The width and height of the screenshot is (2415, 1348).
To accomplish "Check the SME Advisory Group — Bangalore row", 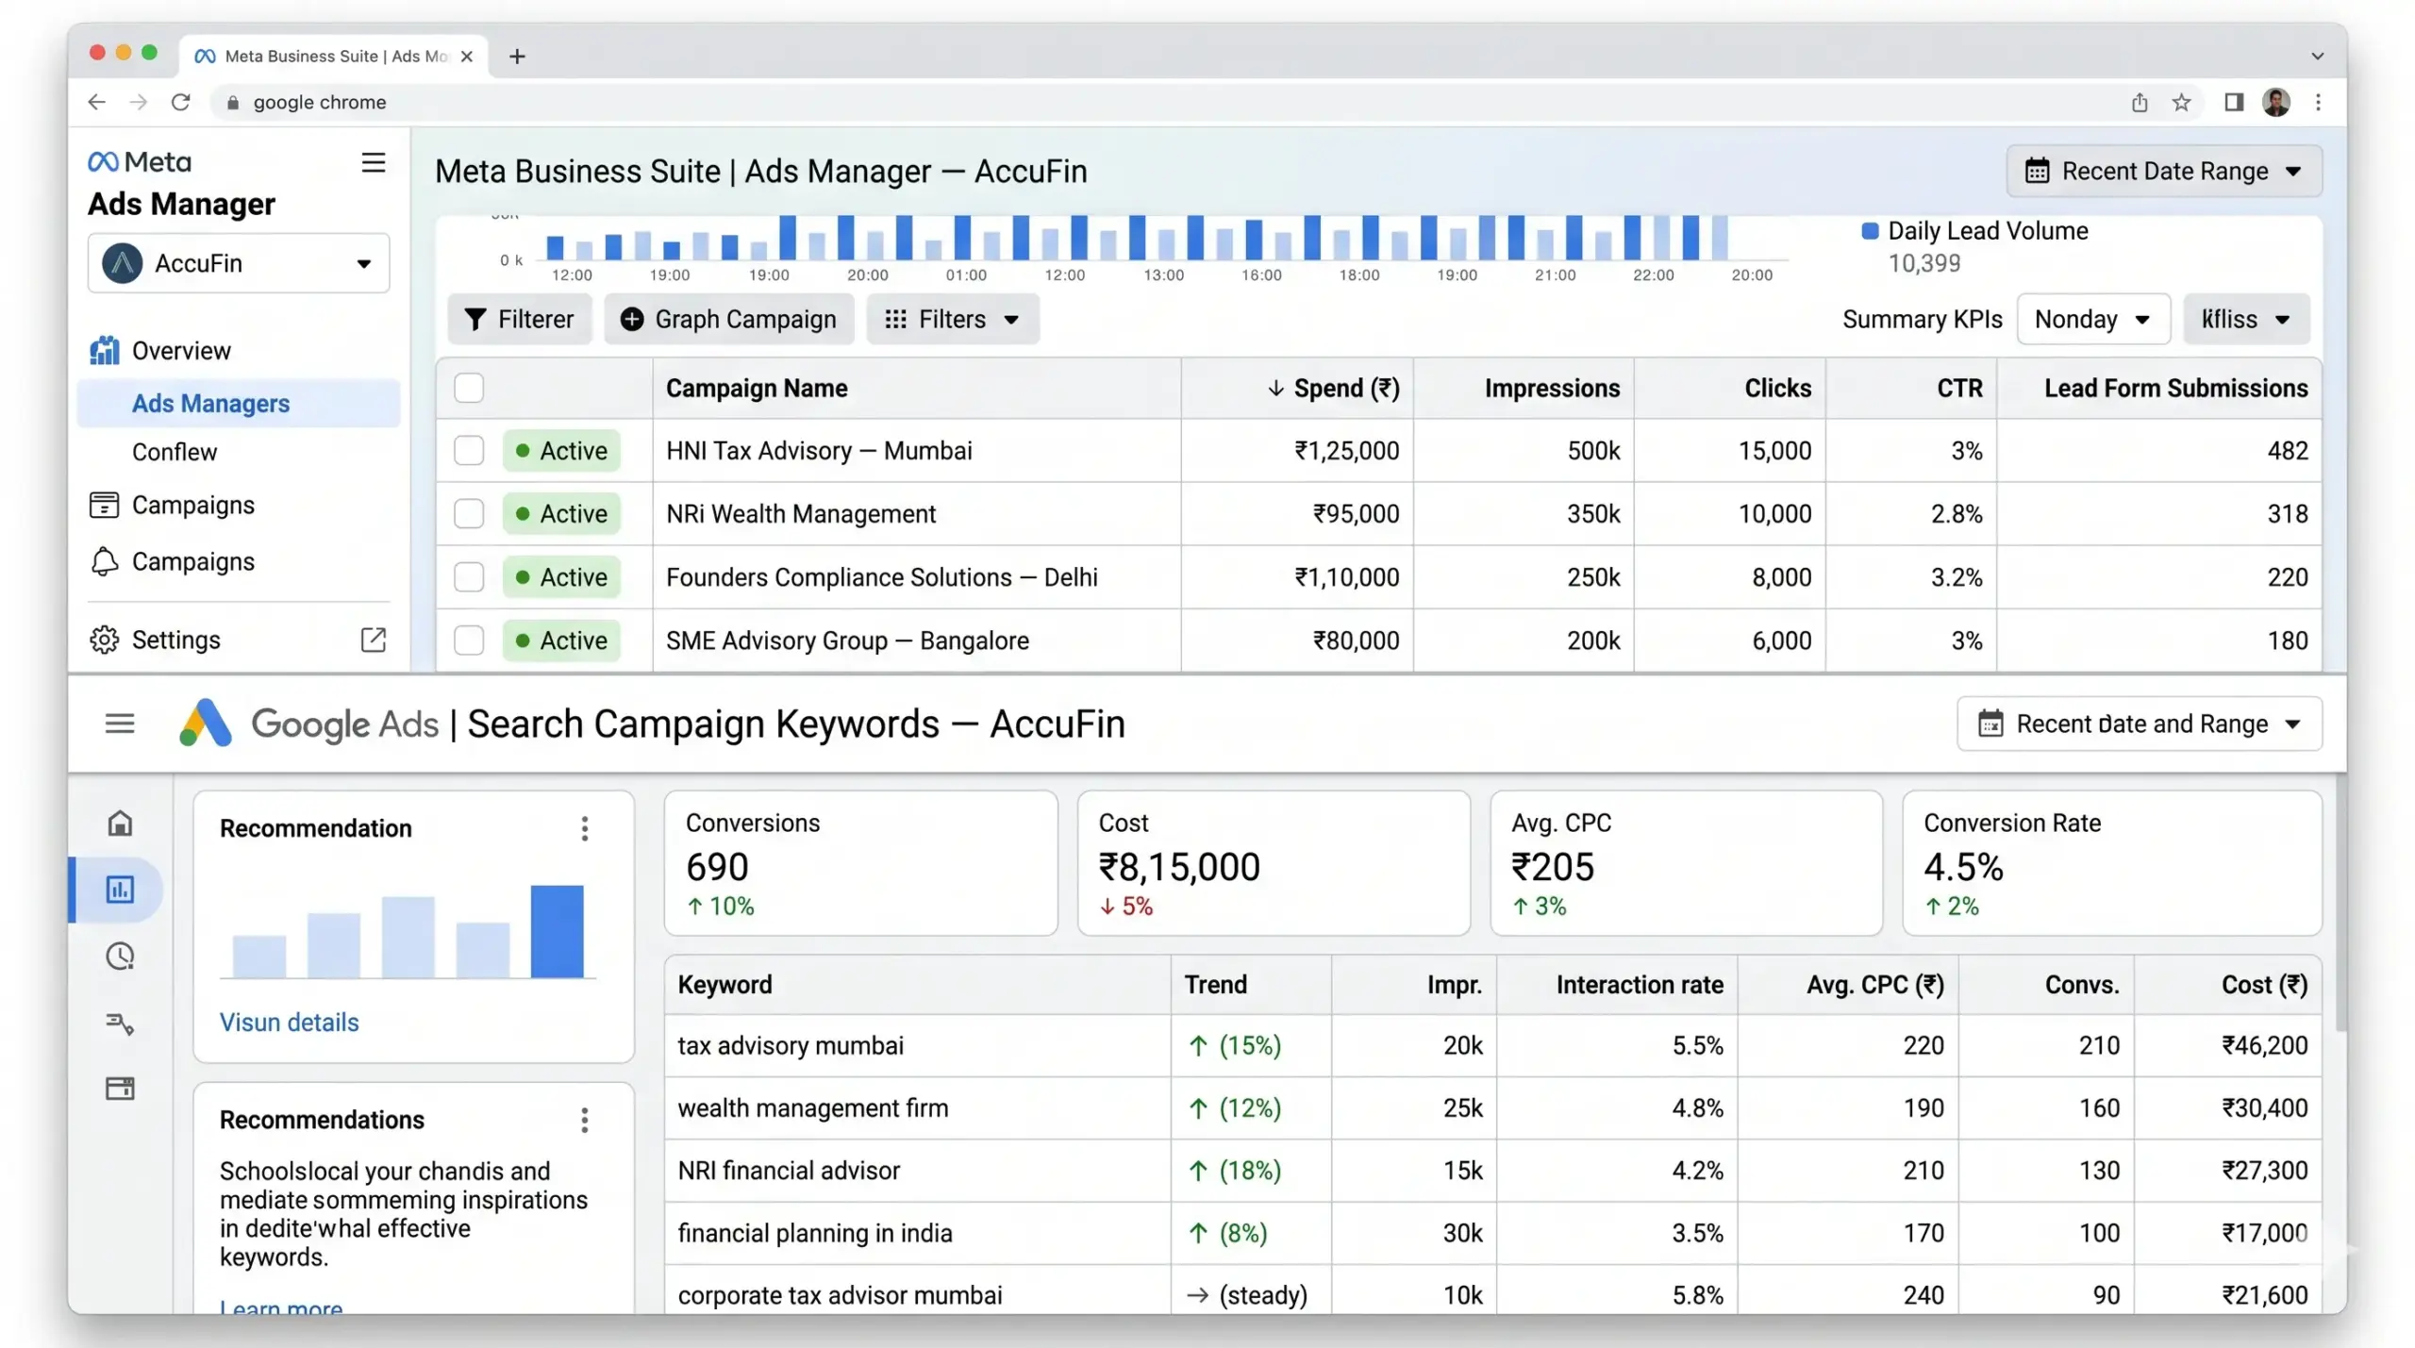I will 469,640.
